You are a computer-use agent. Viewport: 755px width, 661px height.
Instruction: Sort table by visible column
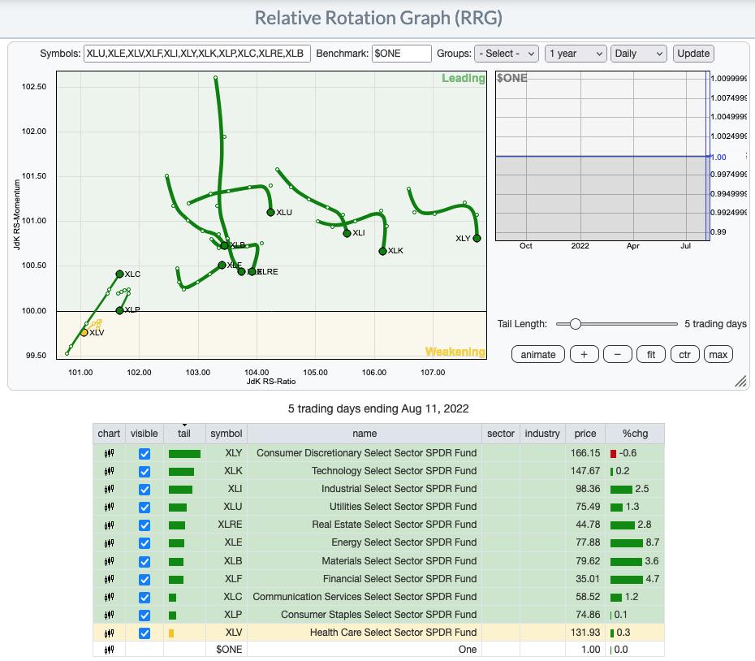[144, 434]
